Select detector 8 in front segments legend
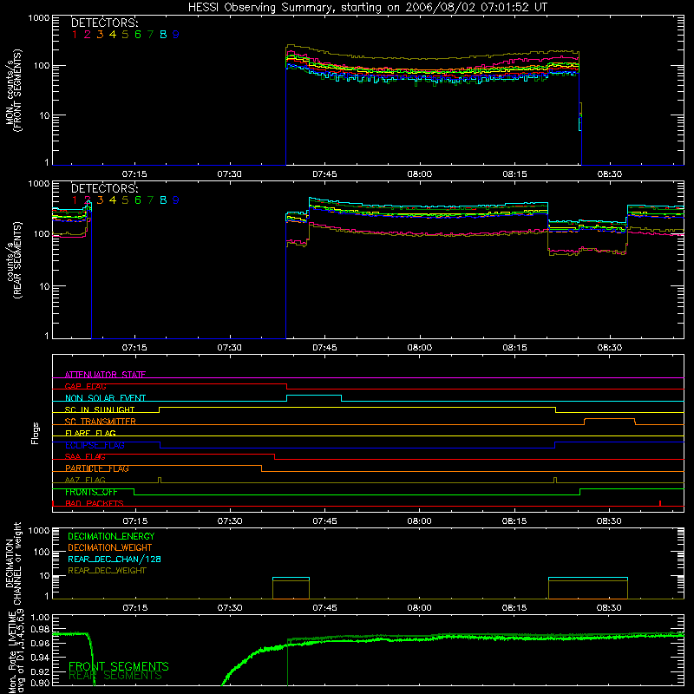The width and height of the screenshot is (694, 694). pyautogui.click(x=163, y=35)
